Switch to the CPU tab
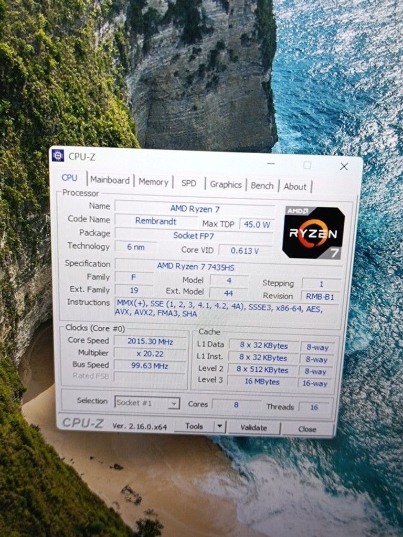The image size is (403, 537). 69,178
